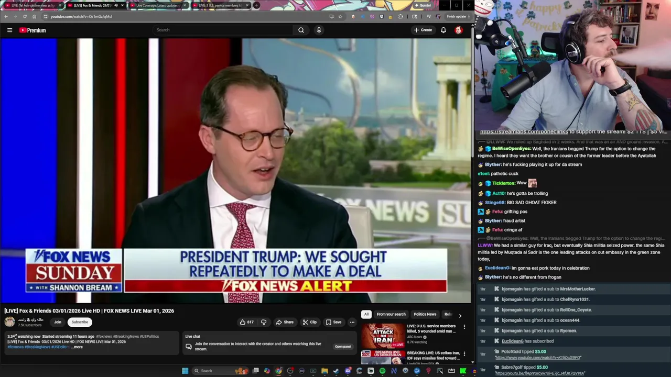Image resolution: width=671 pixels, height=377 pixels.
Task: Open more actions ellipsis under video
Action: point(352,322)
